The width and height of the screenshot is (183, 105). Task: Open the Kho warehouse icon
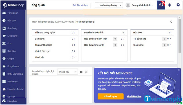[x=4, y=43]
